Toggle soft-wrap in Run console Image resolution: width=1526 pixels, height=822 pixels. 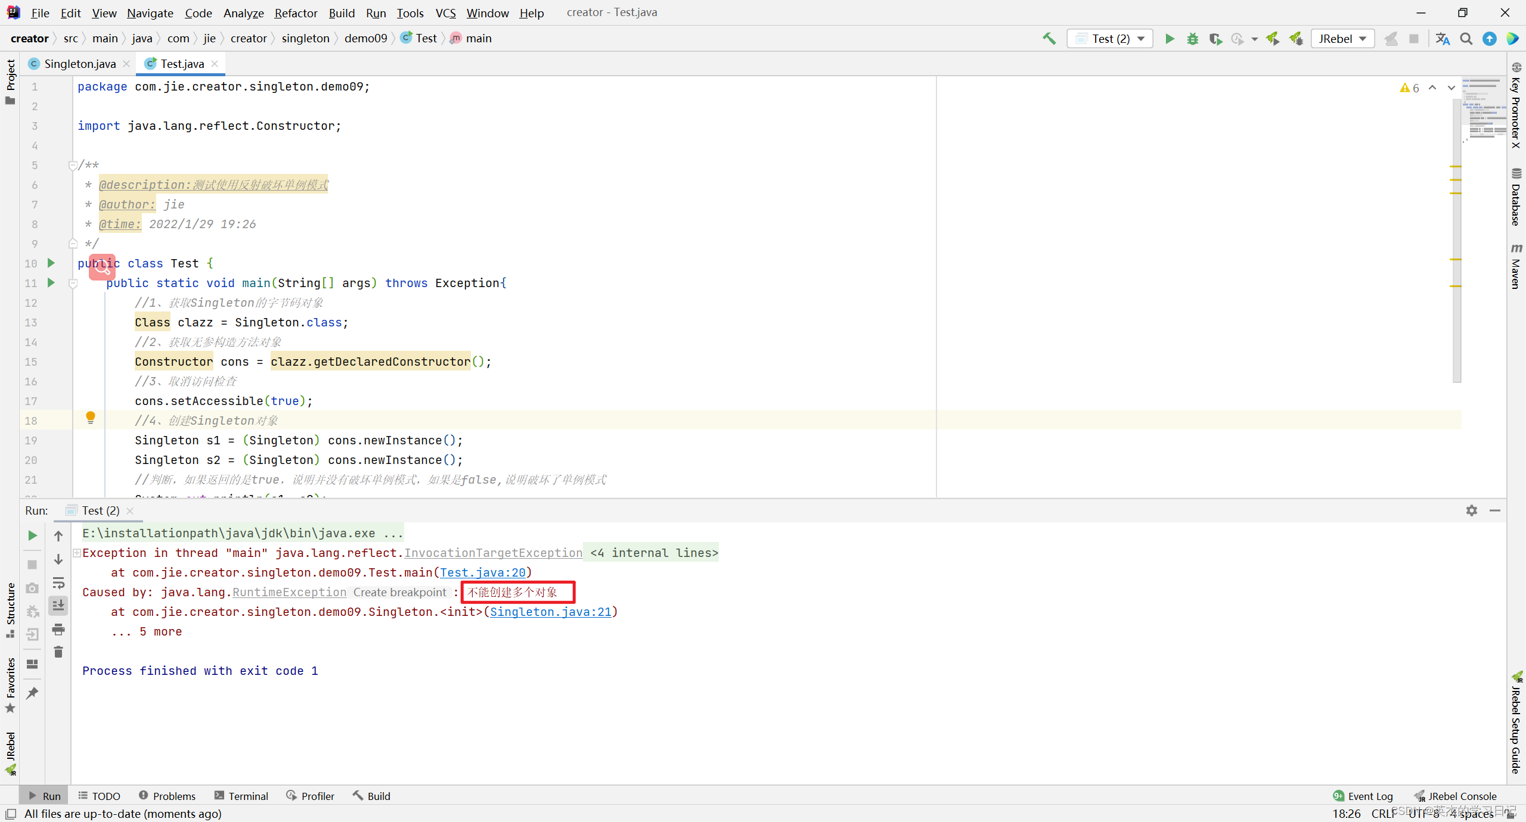58,583
